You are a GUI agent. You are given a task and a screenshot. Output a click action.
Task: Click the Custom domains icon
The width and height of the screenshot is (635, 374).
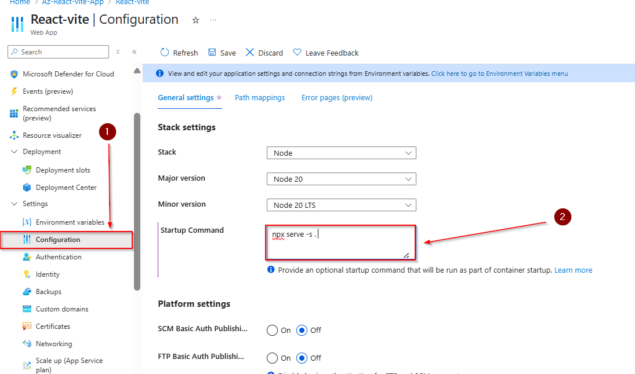[27, 309]
